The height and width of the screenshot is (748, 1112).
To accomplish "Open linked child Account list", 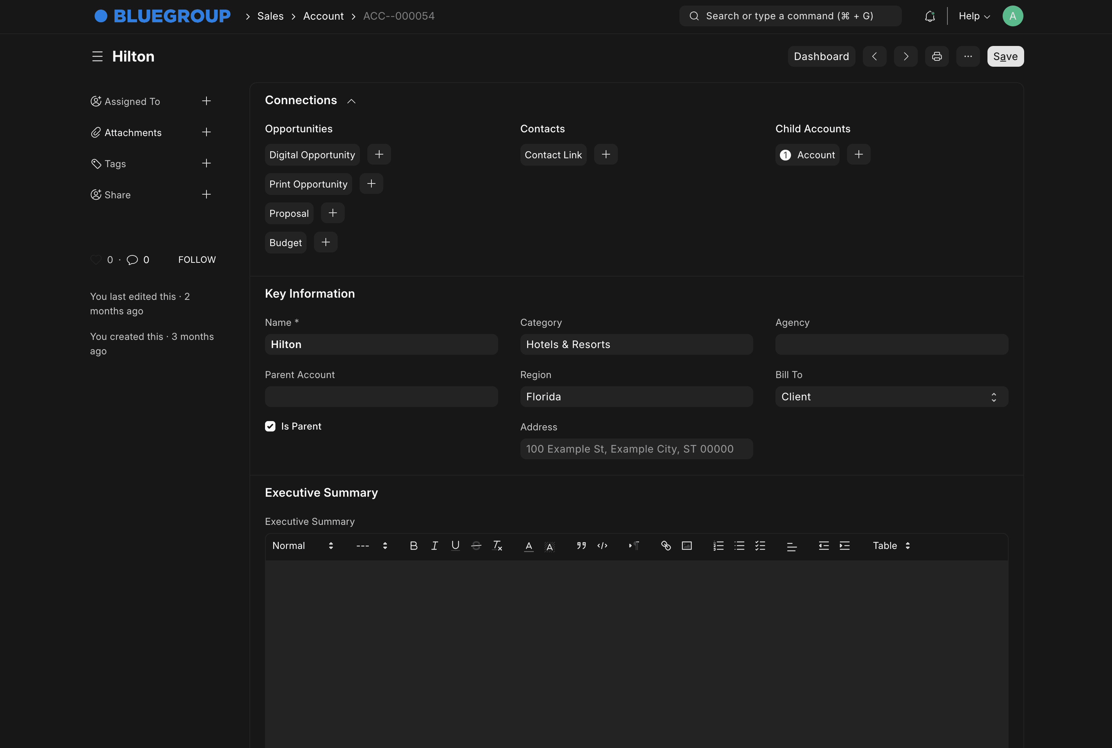I will (807, 155).
